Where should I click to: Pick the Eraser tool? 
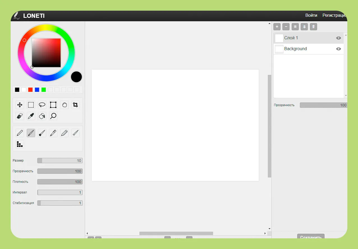20,116
